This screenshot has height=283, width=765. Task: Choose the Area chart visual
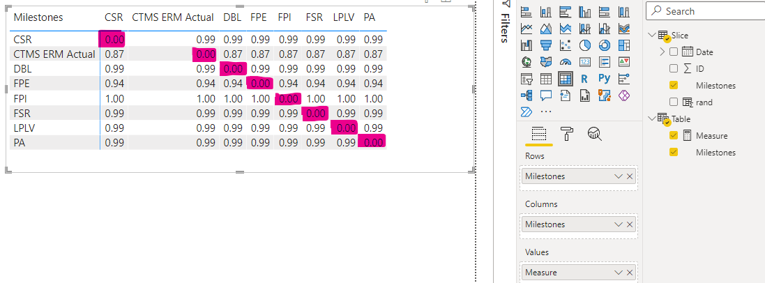(546, 29)
